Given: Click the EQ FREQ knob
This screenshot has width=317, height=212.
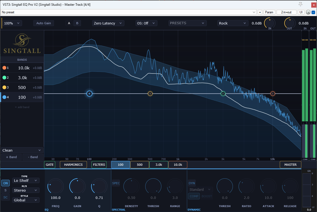Looking at the screenshot, I should click(x=56, y=186).
